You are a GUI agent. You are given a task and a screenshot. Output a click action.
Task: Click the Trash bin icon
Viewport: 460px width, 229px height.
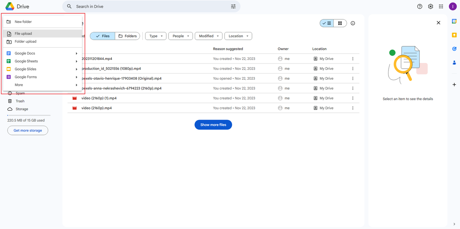point(10,101)
